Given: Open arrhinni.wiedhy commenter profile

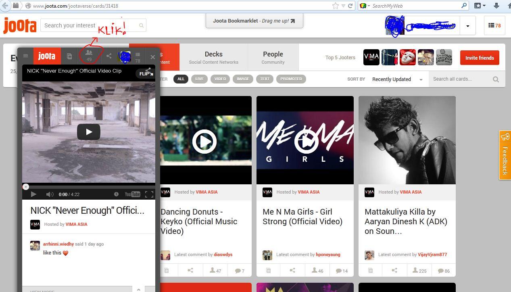Looking at the screenshot, I should [58, 244].
